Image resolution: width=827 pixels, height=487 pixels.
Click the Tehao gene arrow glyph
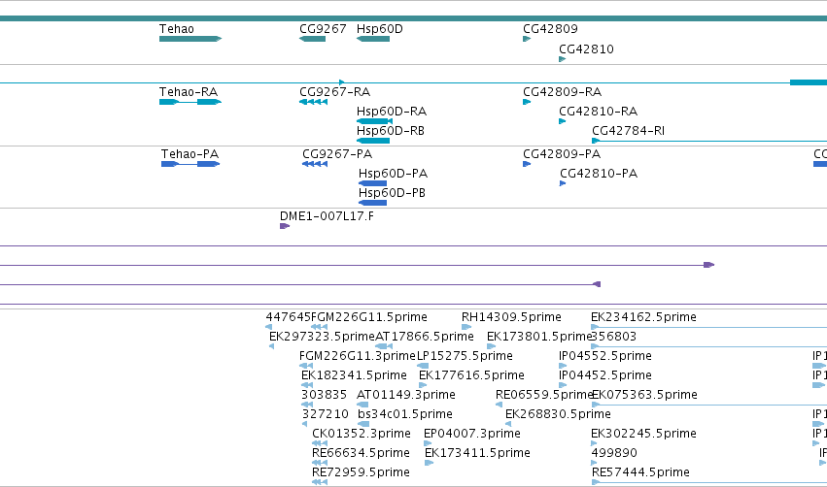coord(190,39)
